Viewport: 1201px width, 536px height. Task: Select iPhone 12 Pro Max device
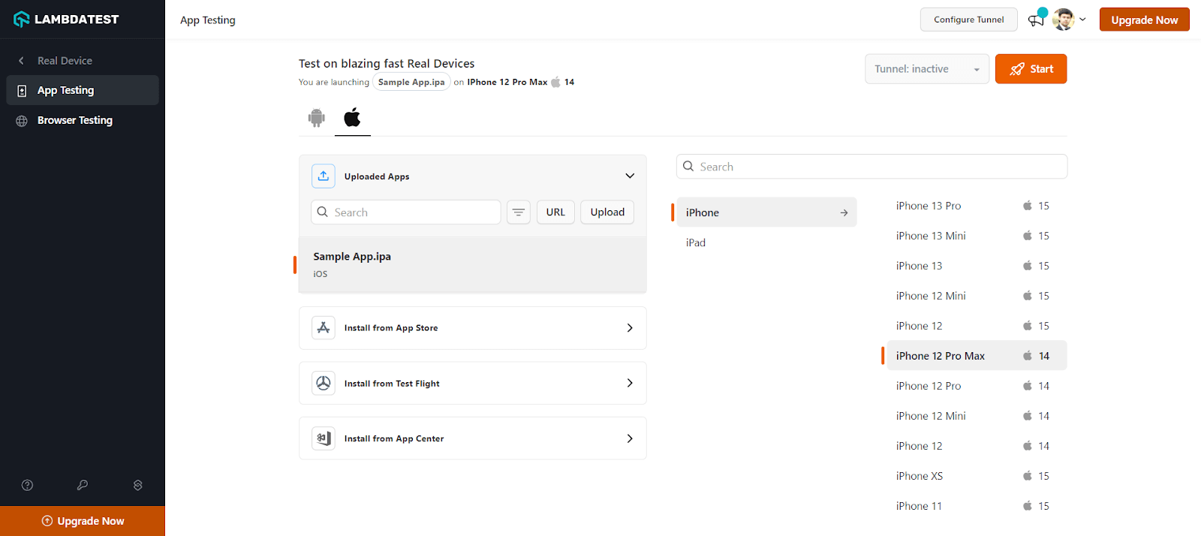point(977,356)
